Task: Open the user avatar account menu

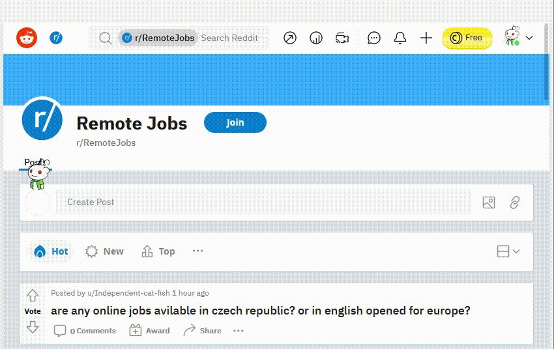Action: 512,36
